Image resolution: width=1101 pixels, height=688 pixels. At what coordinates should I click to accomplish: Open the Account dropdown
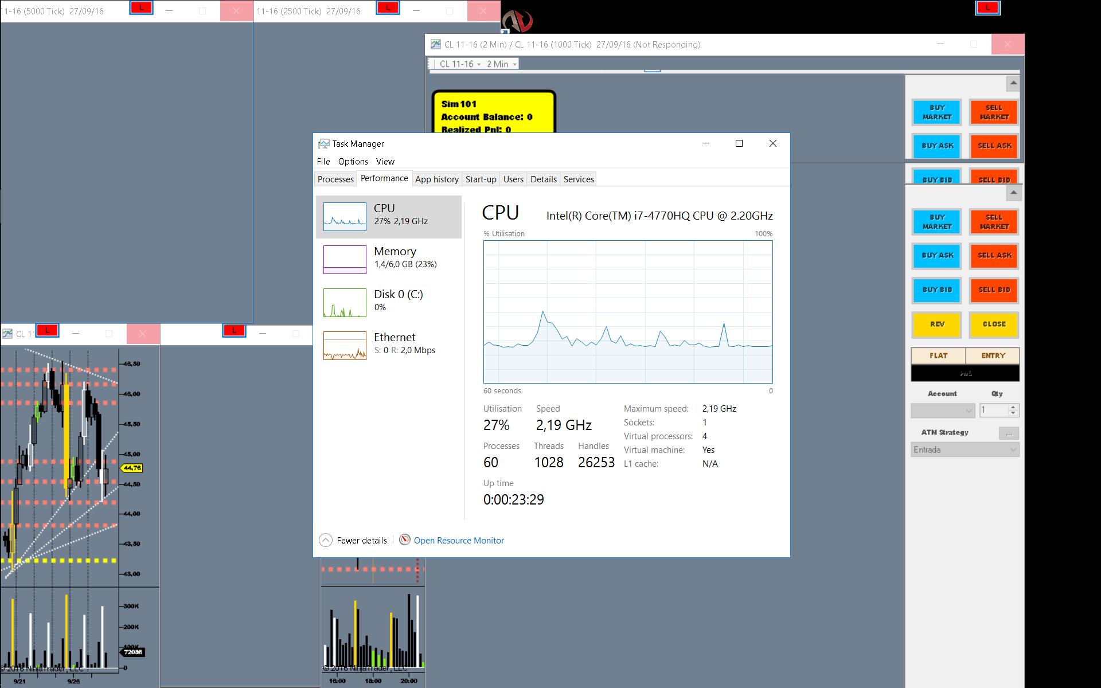click(x=943, y=411)
